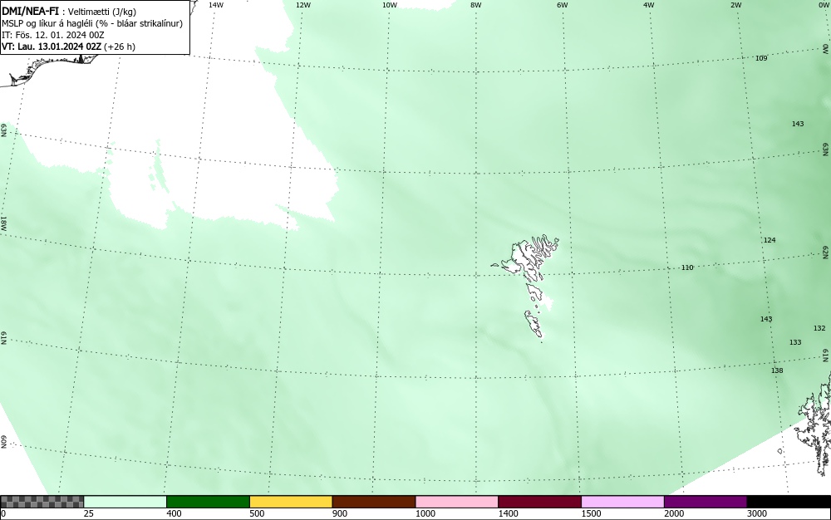
Task: Click the '25' legend scale value
Action: (89, 513)
